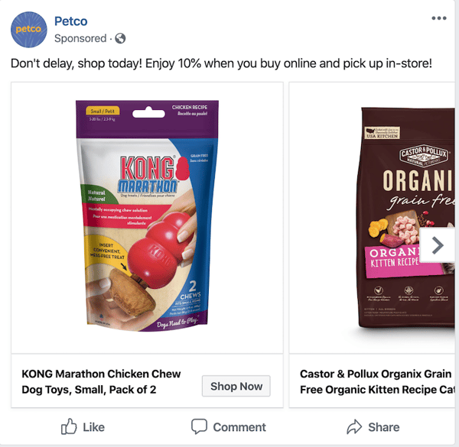Click the KONG Marathon logo on the package
Image resolution: width=459 pixels, height=447 pixels.
coord(146,174)
